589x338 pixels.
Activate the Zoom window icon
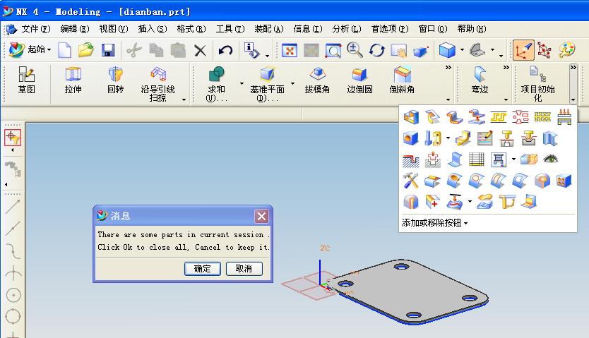point(333,50)
